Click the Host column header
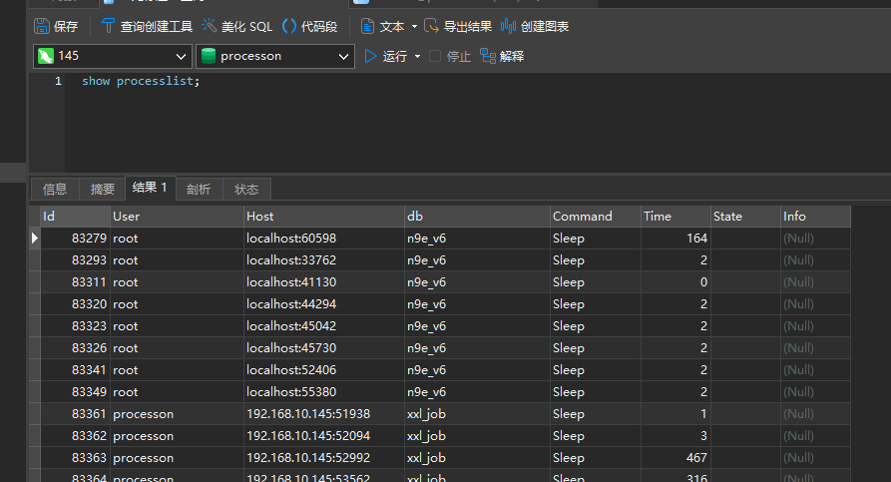This screenshot has height=482, width=891. 324,216
